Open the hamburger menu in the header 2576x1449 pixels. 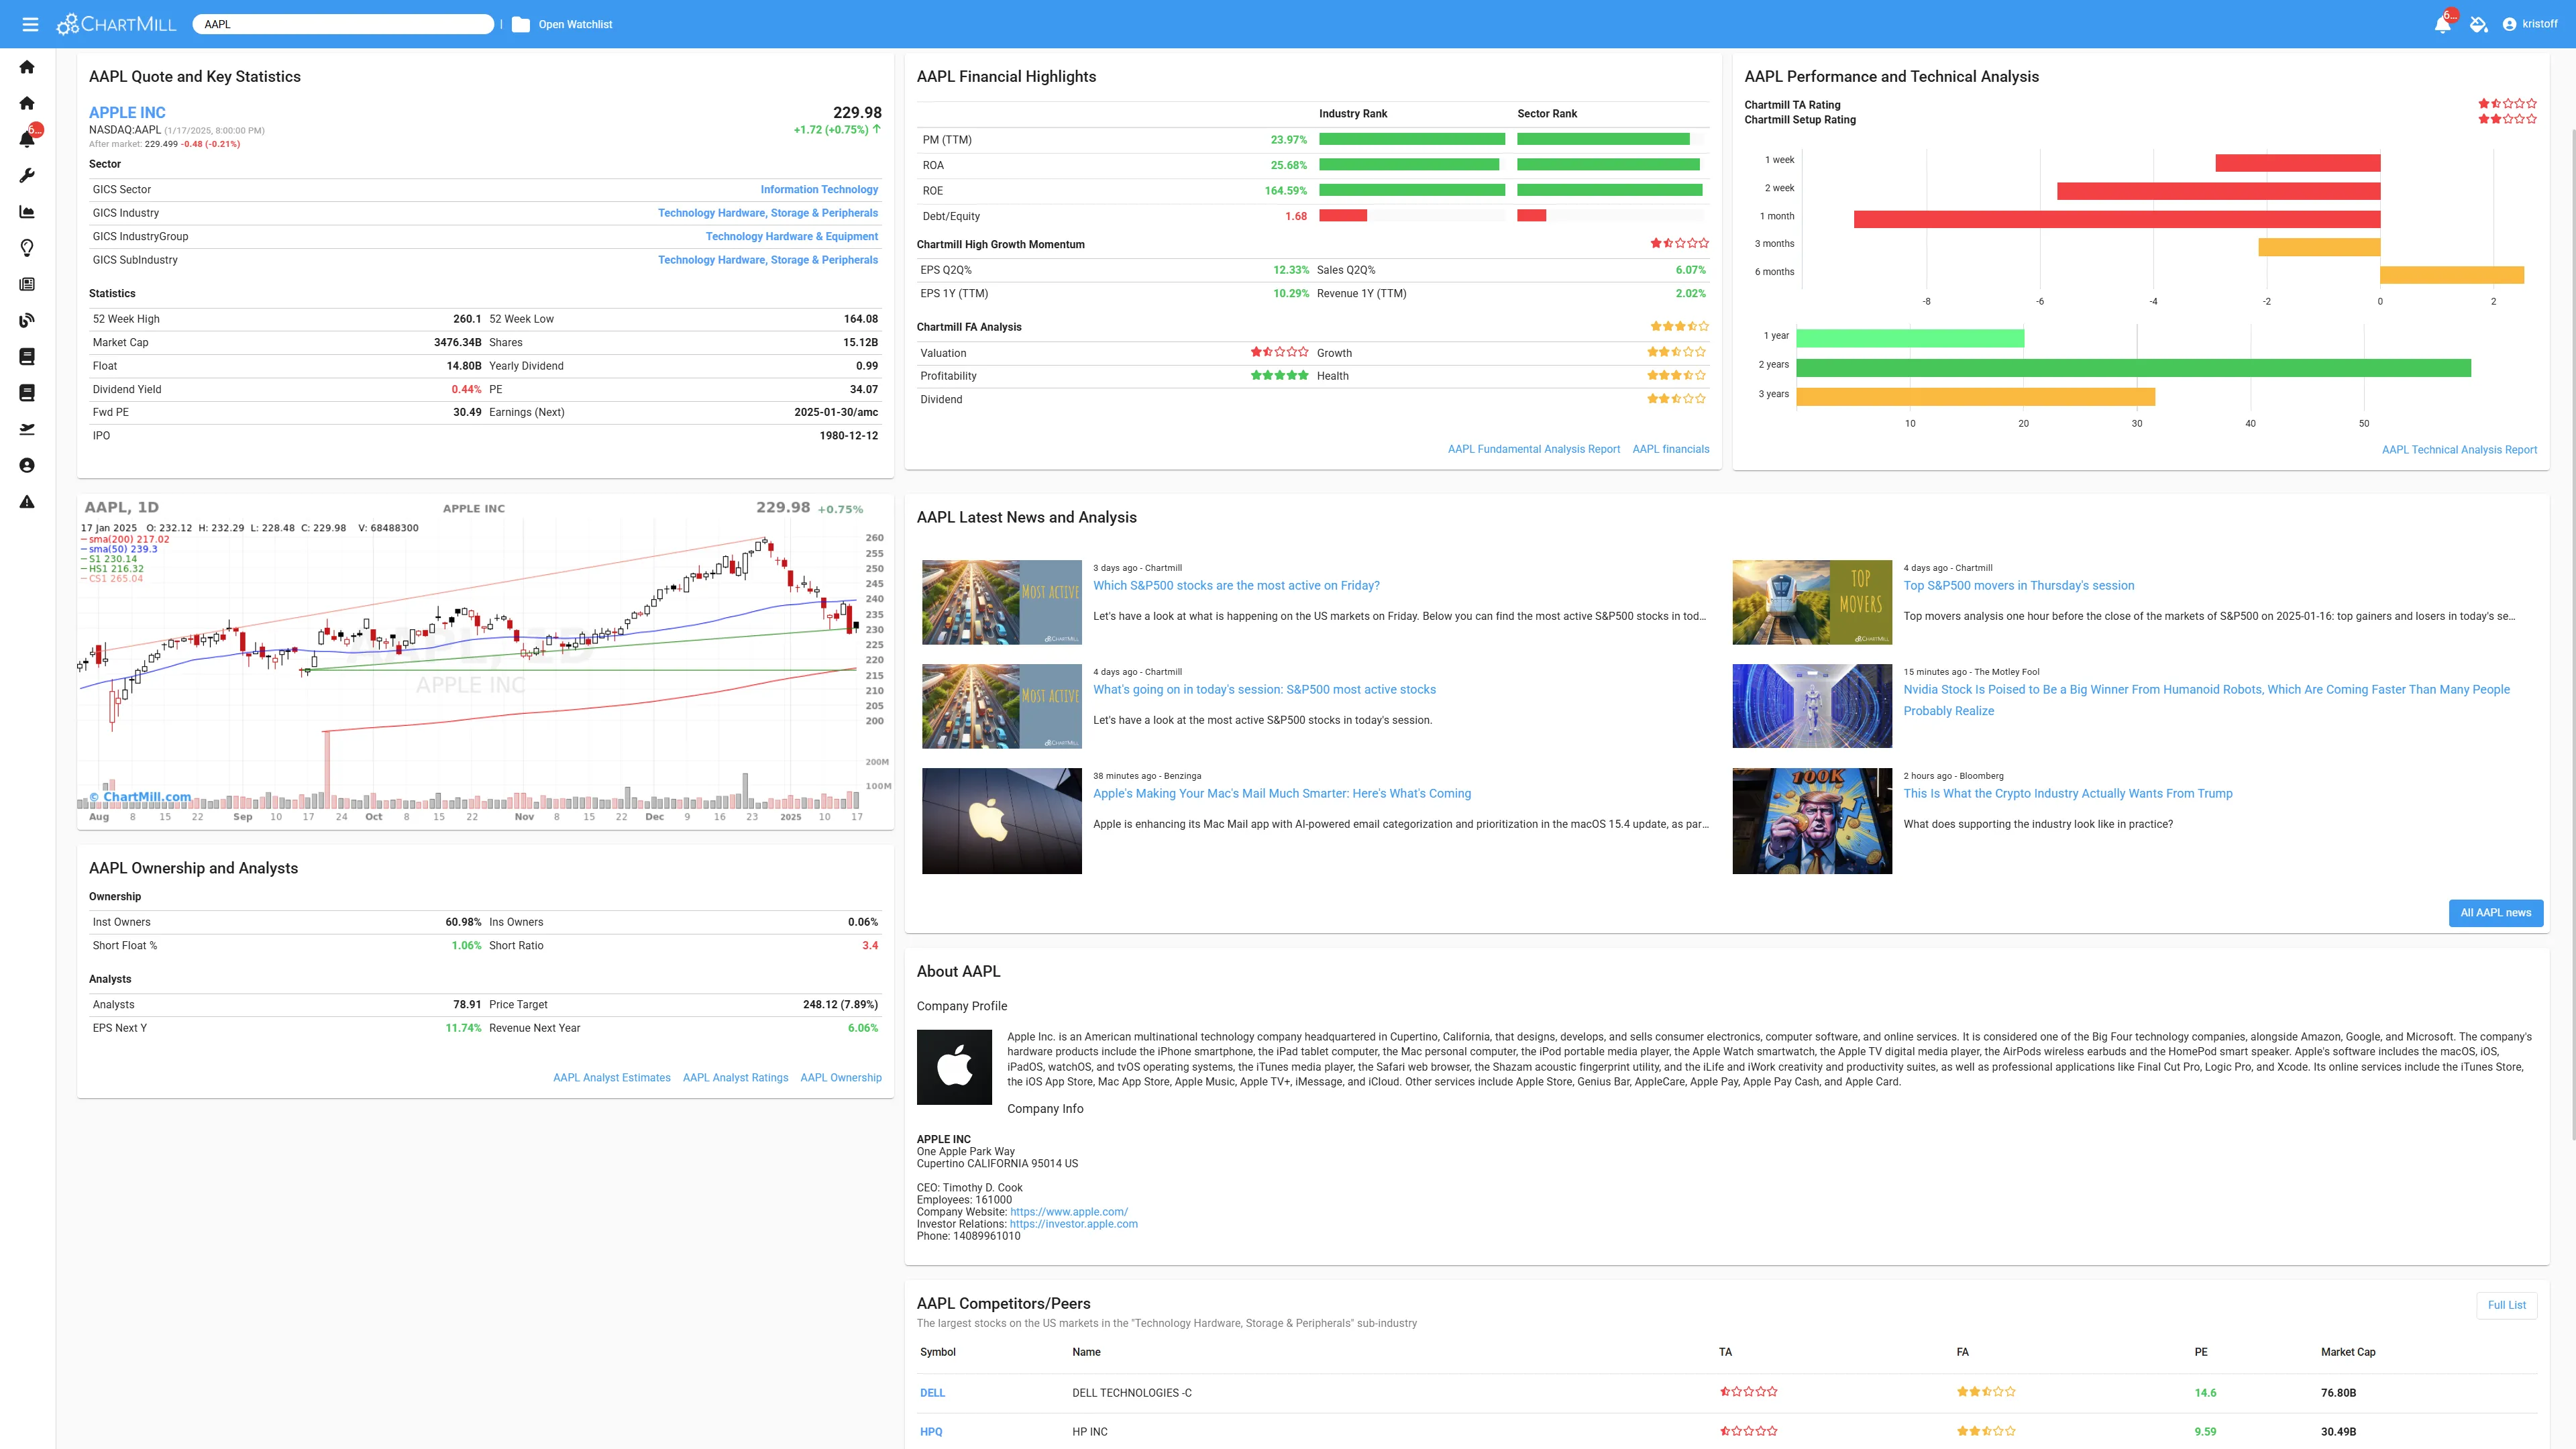click(30, 24)
